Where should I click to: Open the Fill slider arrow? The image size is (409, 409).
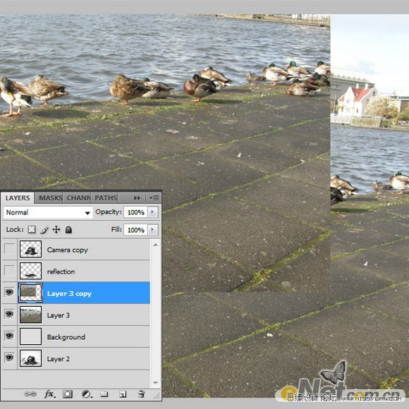tap(153, 230)
